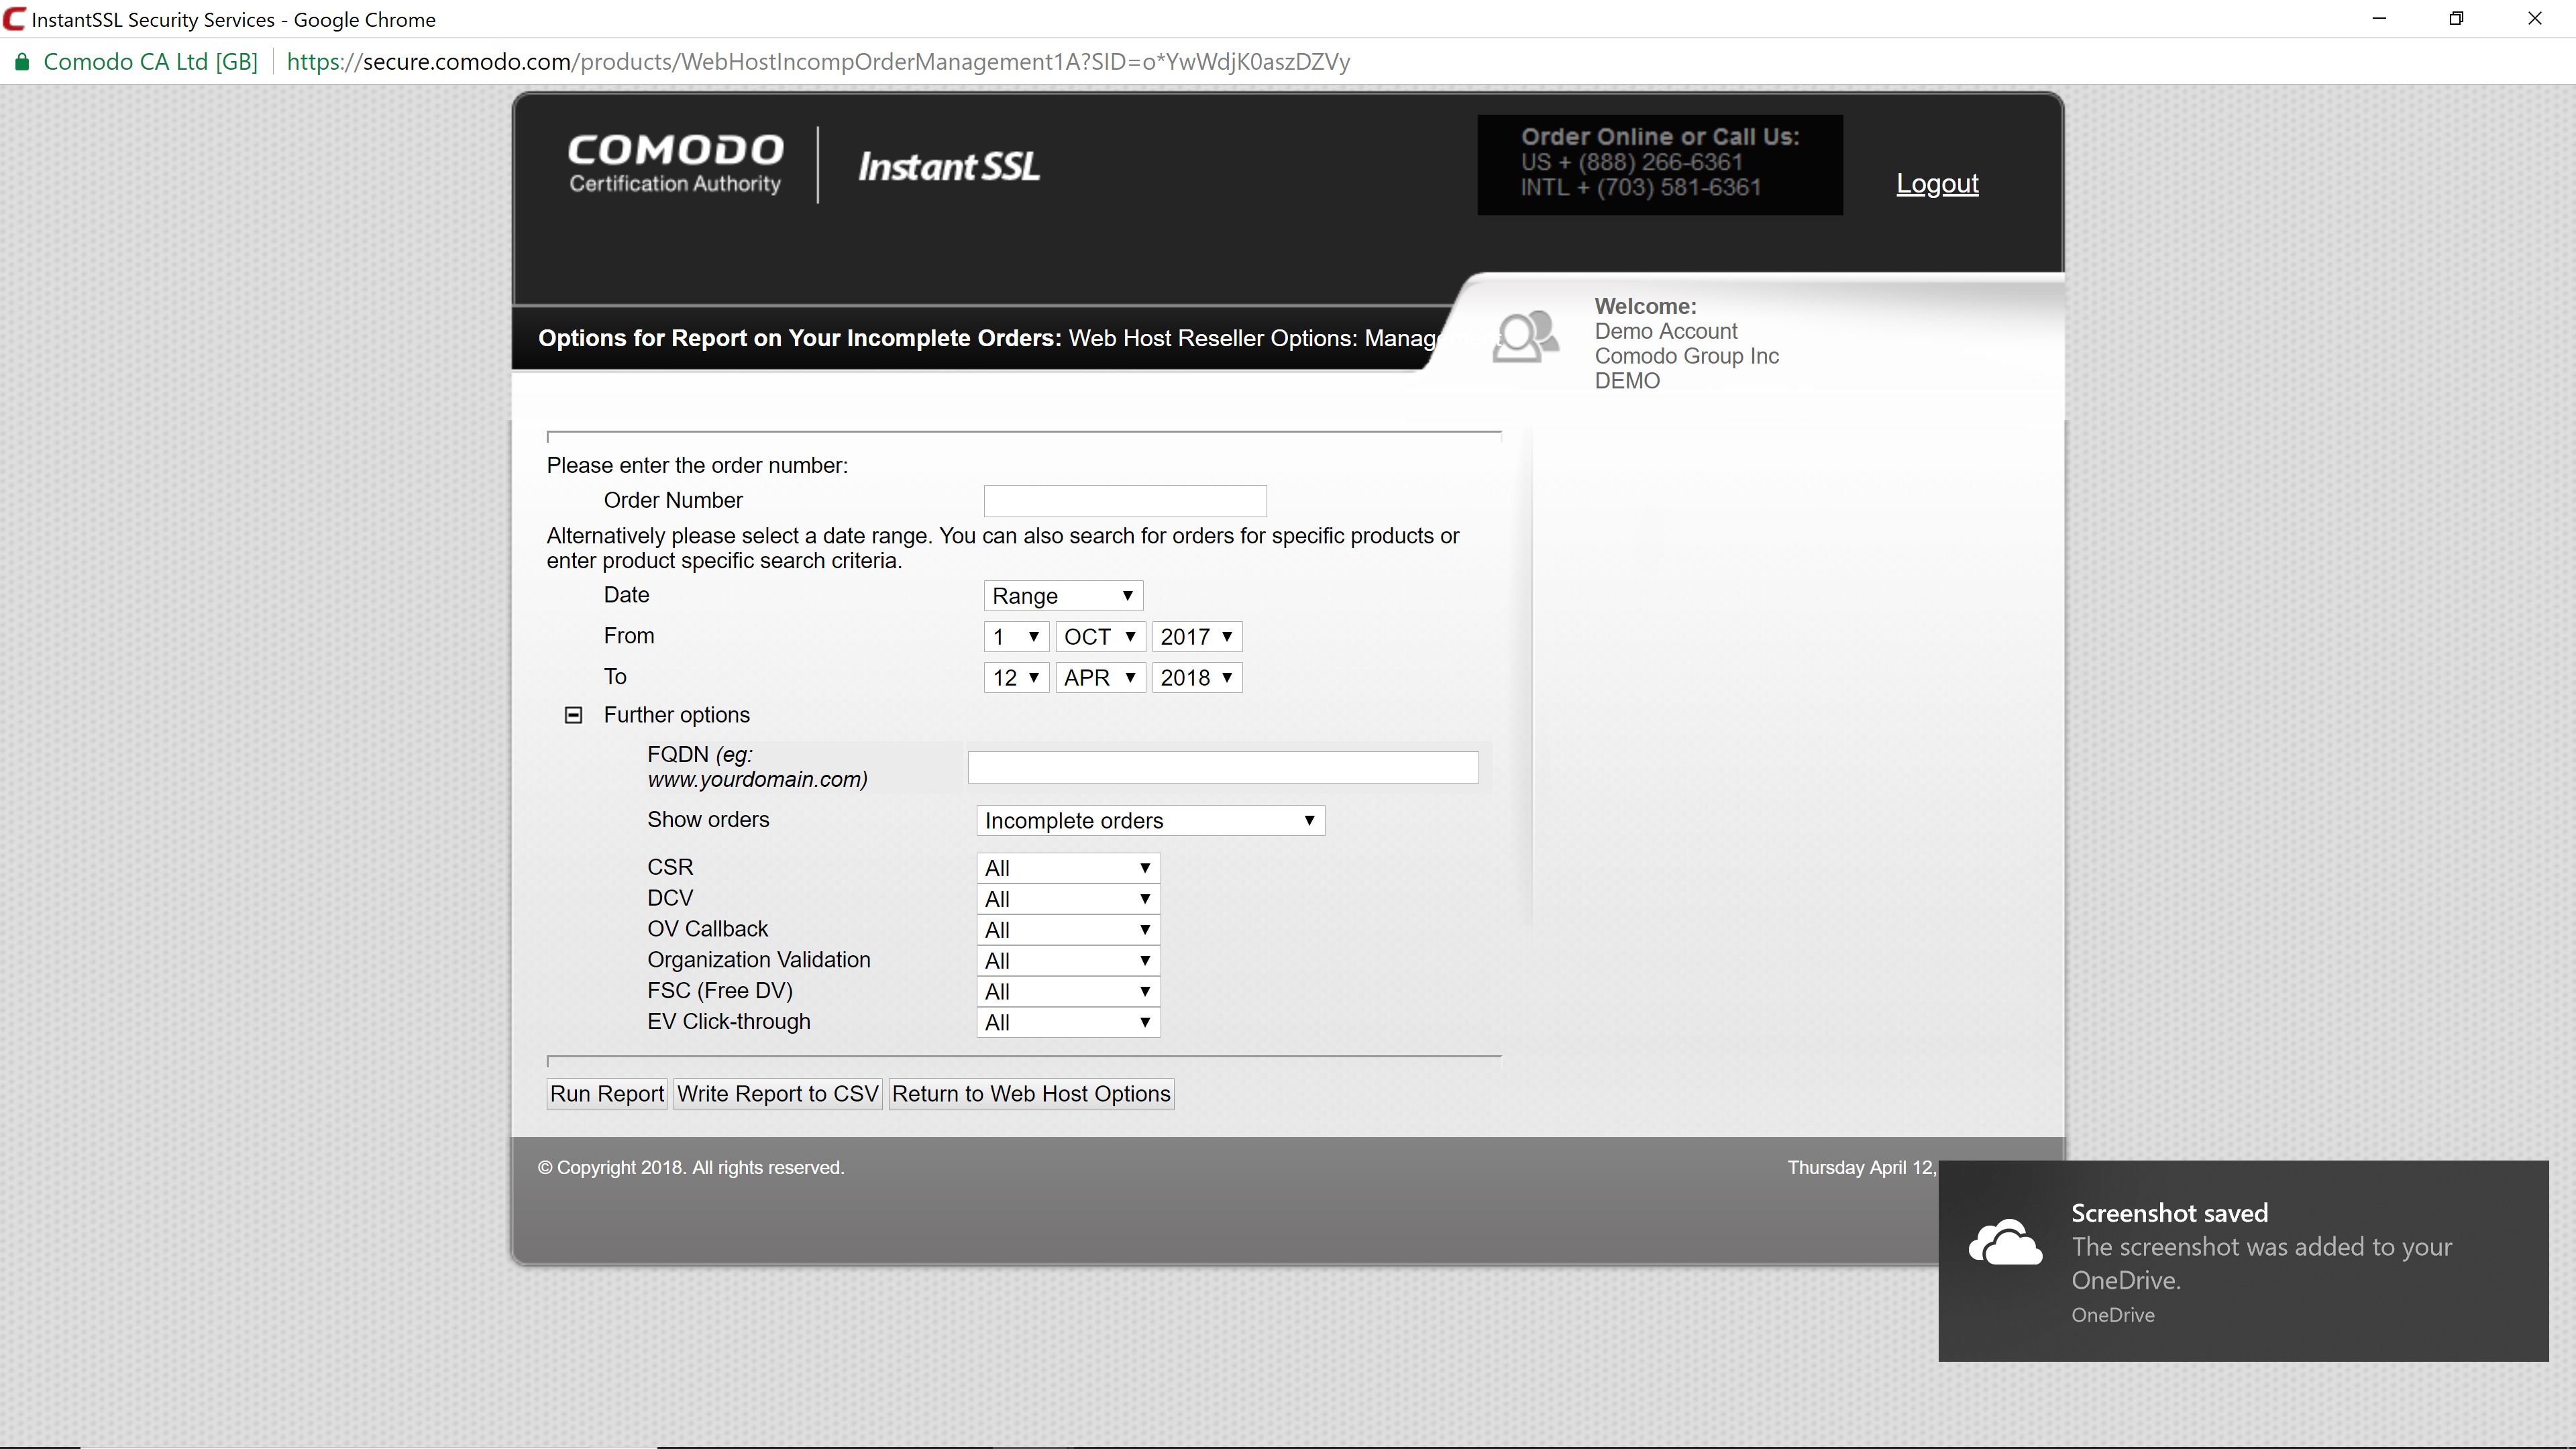Open the DCV filter dropdown
This screenshot has height=1449, width=2576.
1068,899
